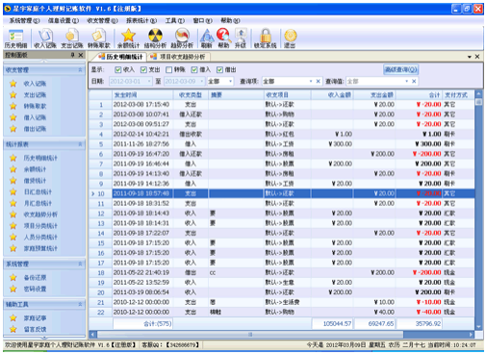This screenshot has height=354, width=486.
Task: Select 人员分类统计 in the side panel
Action: [40, 238]
